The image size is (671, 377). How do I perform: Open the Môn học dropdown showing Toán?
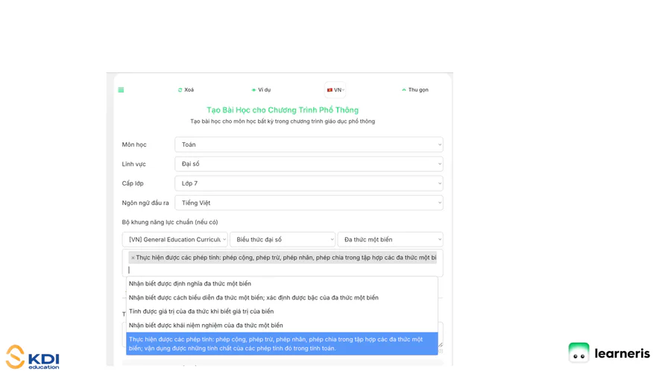click(x=309, y=145)
